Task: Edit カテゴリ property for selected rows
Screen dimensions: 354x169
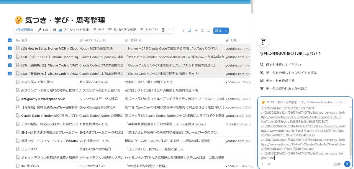Action: [x=149, y=30]
